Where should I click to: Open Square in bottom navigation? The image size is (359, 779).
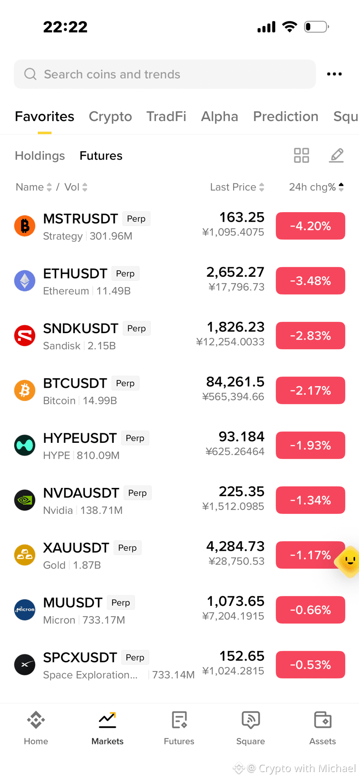[x=251, y=728]
